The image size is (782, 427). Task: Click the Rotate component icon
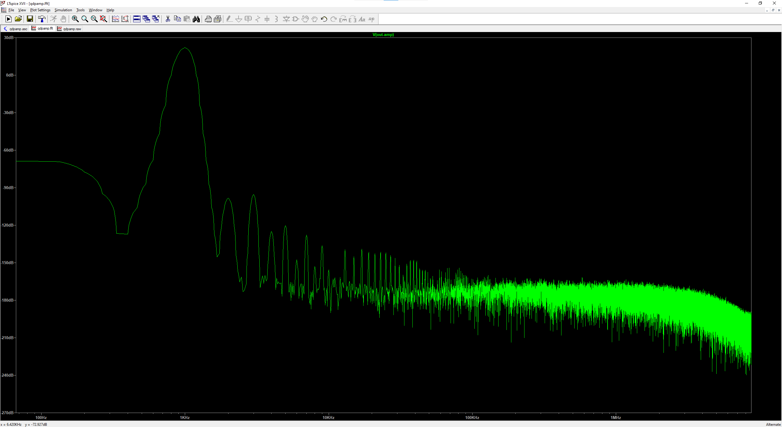343,19
